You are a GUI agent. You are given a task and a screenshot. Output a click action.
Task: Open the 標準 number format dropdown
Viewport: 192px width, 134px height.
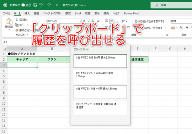point(181,21)
